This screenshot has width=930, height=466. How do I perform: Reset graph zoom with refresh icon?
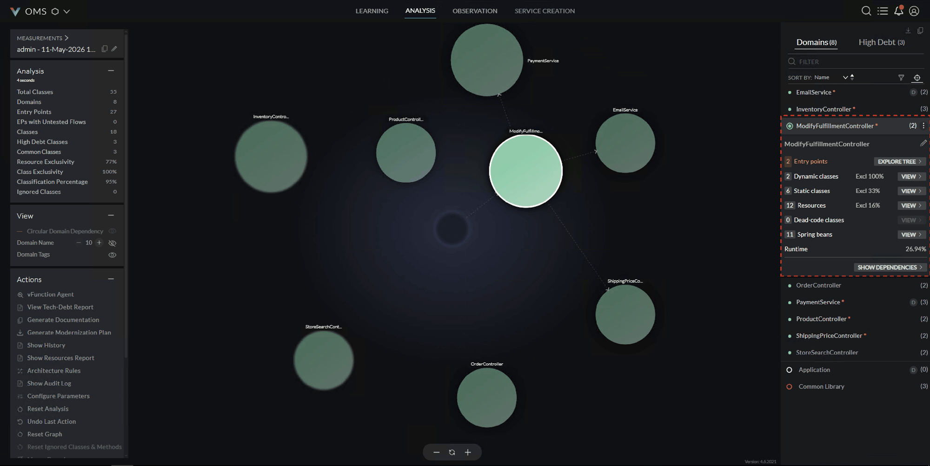pos(452,453)
